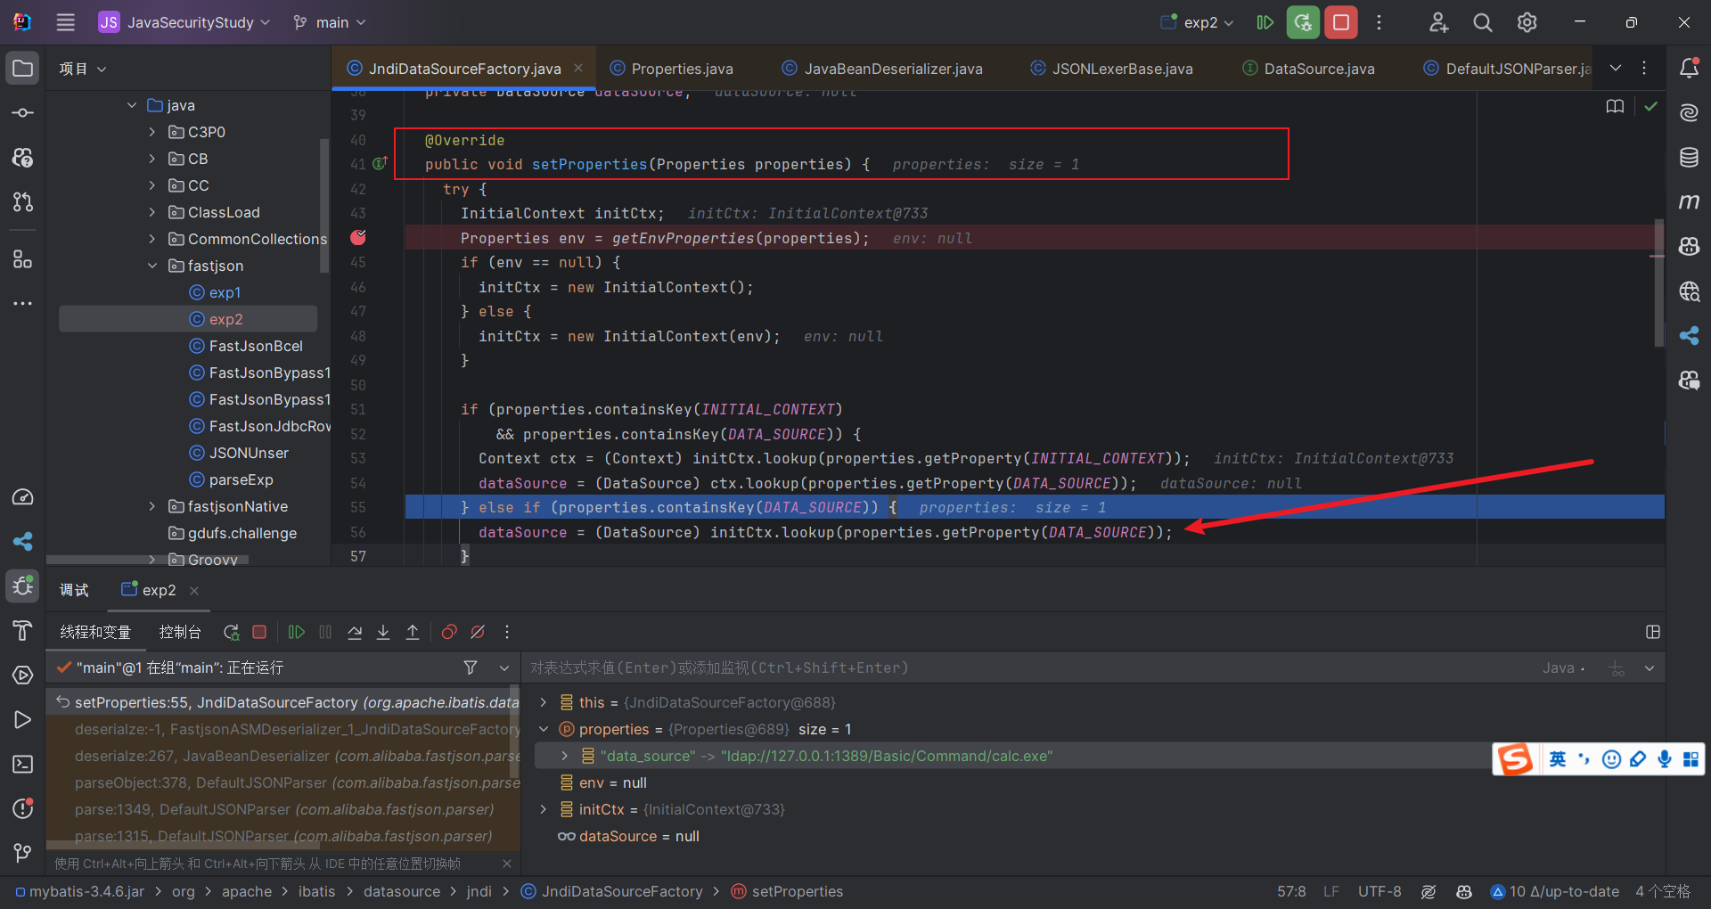Viewport: 1711px width, 909px height.
Task: Open the Maven tool window
Action: coord(1689,202)
